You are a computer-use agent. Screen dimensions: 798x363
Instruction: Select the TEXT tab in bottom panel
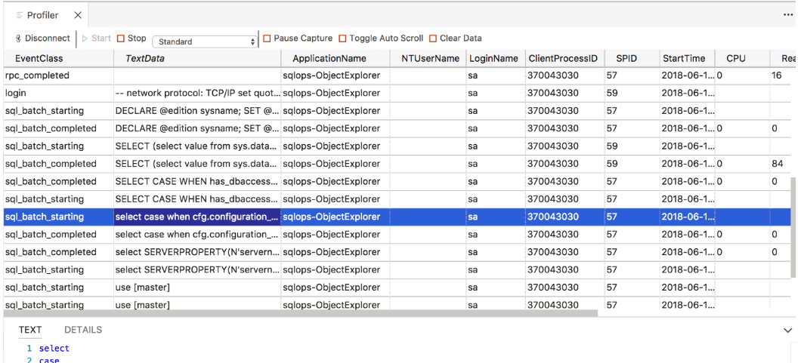point(30,330)
